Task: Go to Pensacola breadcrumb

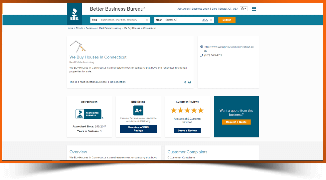Action: click(x=91, y=28)
